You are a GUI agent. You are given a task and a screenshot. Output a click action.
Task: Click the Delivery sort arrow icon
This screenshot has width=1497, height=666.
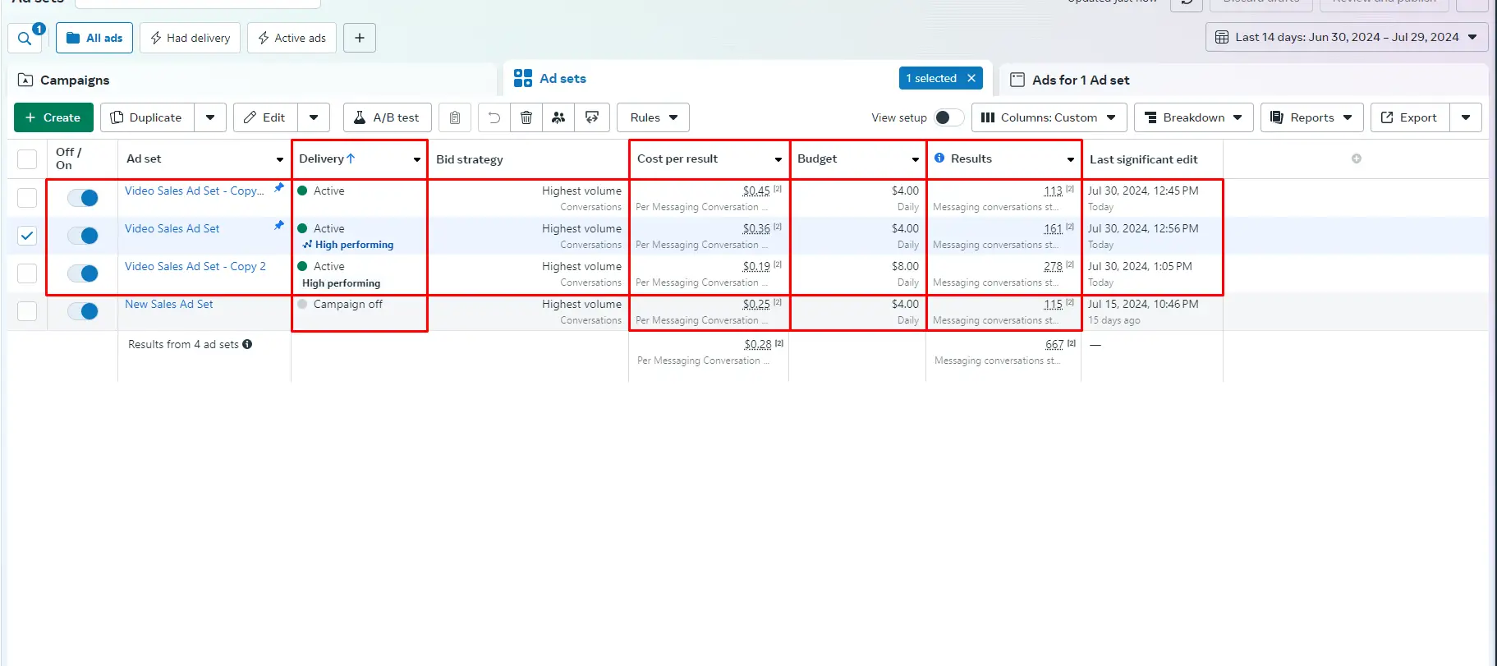[x=351, y=158]
